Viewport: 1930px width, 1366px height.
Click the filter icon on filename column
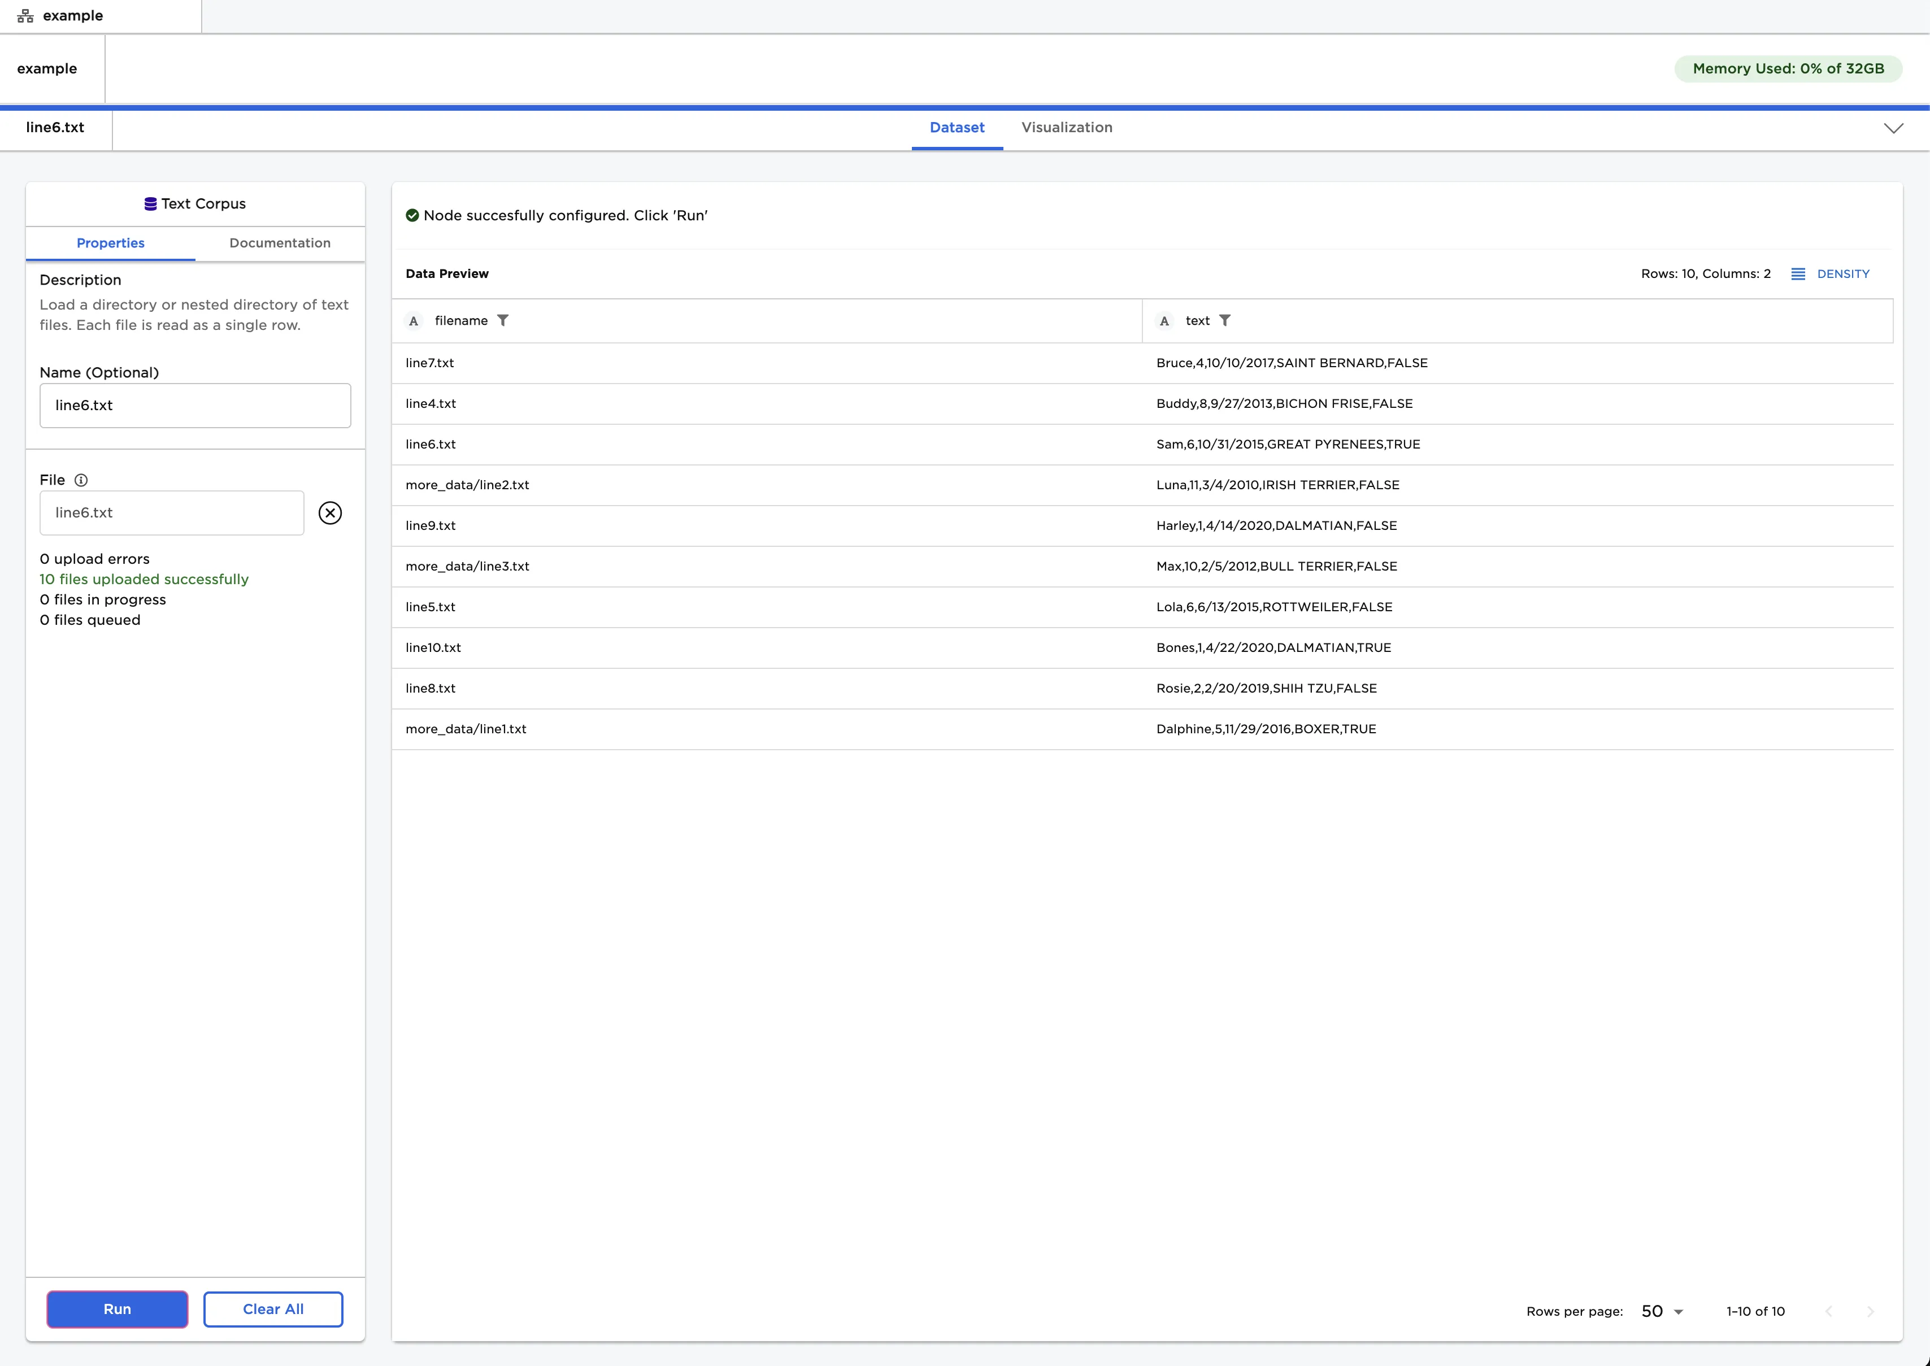pyautogui.click(x=502, y=320)
